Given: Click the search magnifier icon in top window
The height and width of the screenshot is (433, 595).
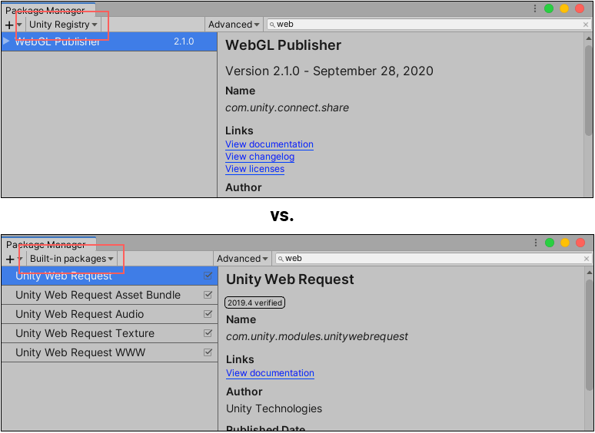Looking at the screenshot, I should (x=272, y=25).
